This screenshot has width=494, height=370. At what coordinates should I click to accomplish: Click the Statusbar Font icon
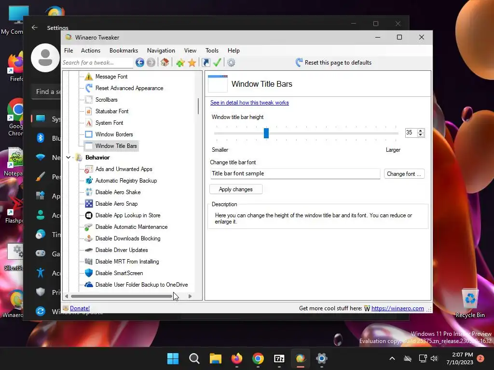(89, 111)
